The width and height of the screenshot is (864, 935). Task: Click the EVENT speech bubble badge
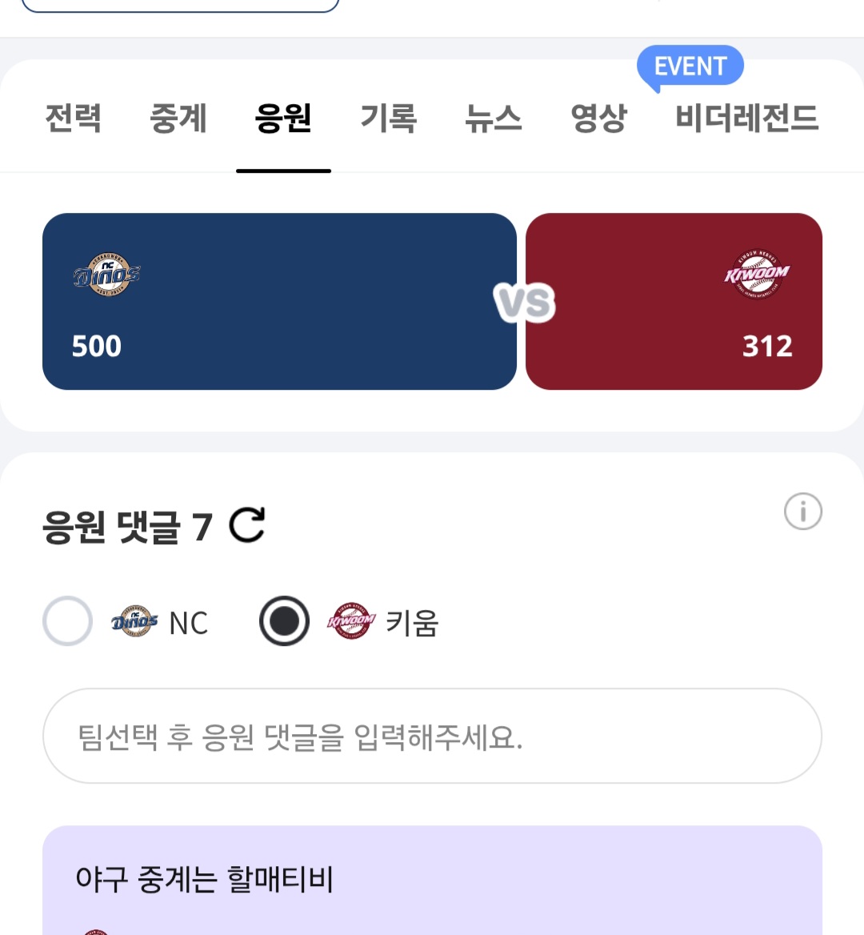coord(690,66)
